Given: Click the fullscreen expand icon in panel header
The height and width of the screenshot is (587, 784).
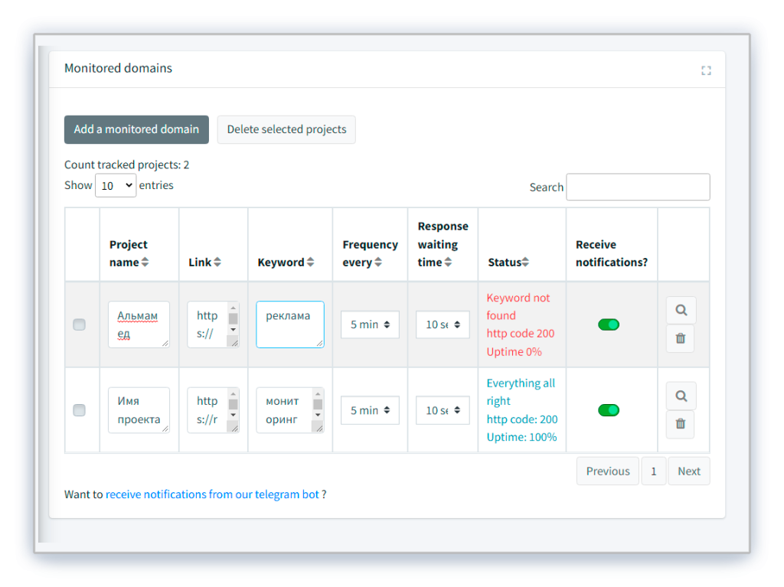Looking at the screenshot, I should (x=706, y=70).
